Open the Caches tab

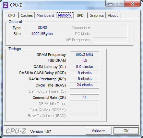tap(27, 15)
